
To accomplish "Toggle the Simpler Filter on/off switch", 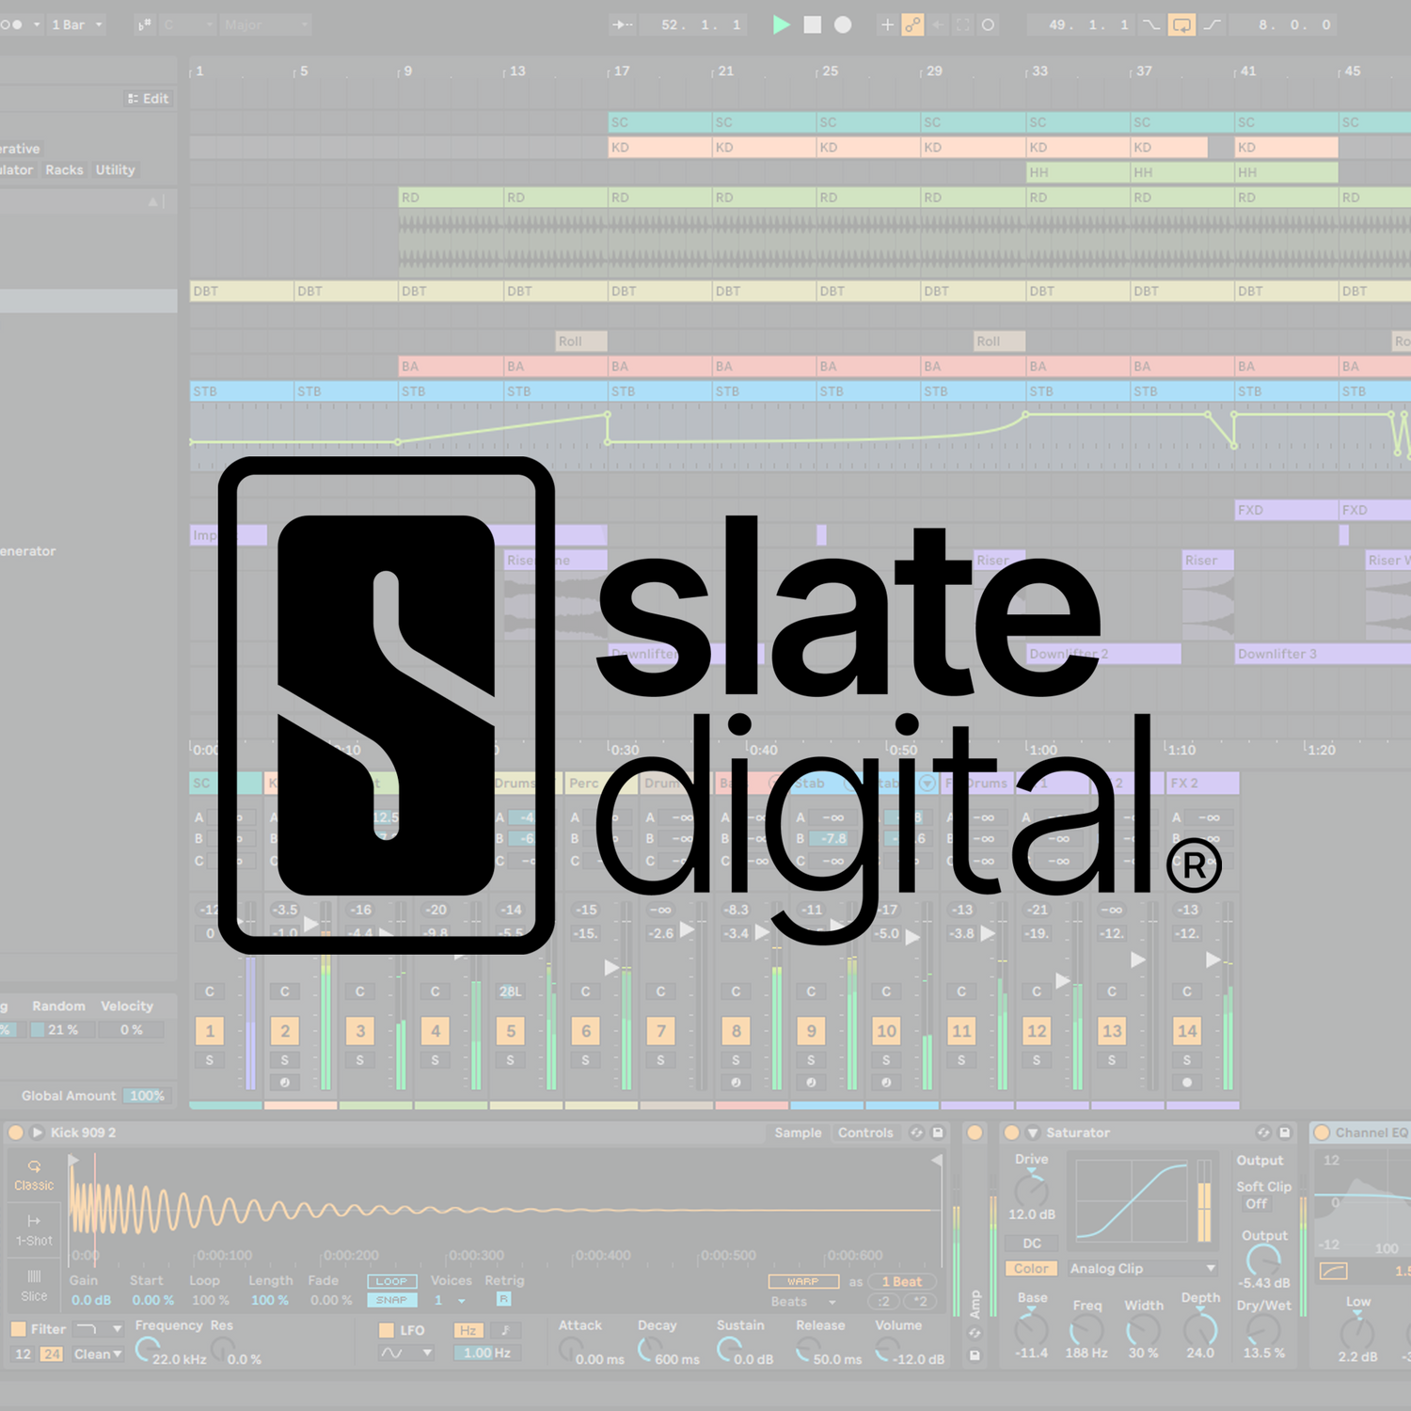I will 18,1329.
